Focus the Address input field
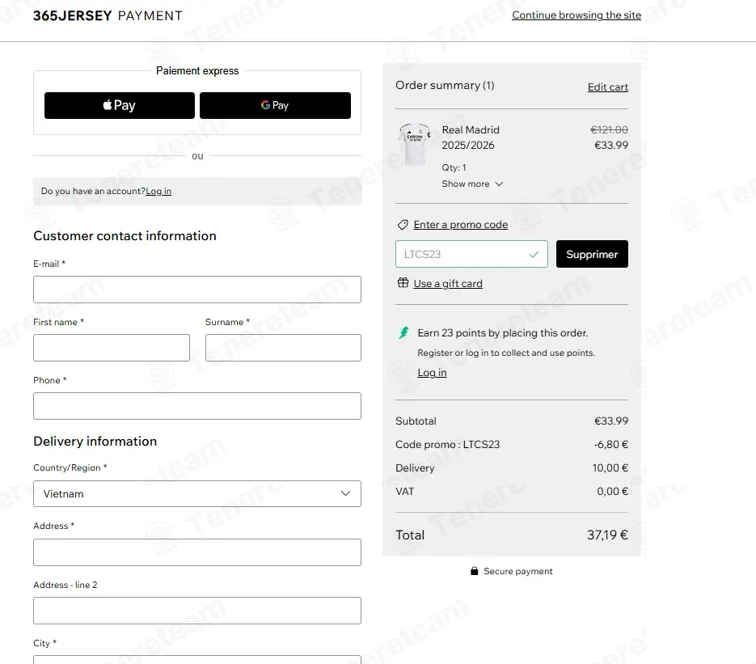The image size is (756, 664). click(x=197, y=552)
